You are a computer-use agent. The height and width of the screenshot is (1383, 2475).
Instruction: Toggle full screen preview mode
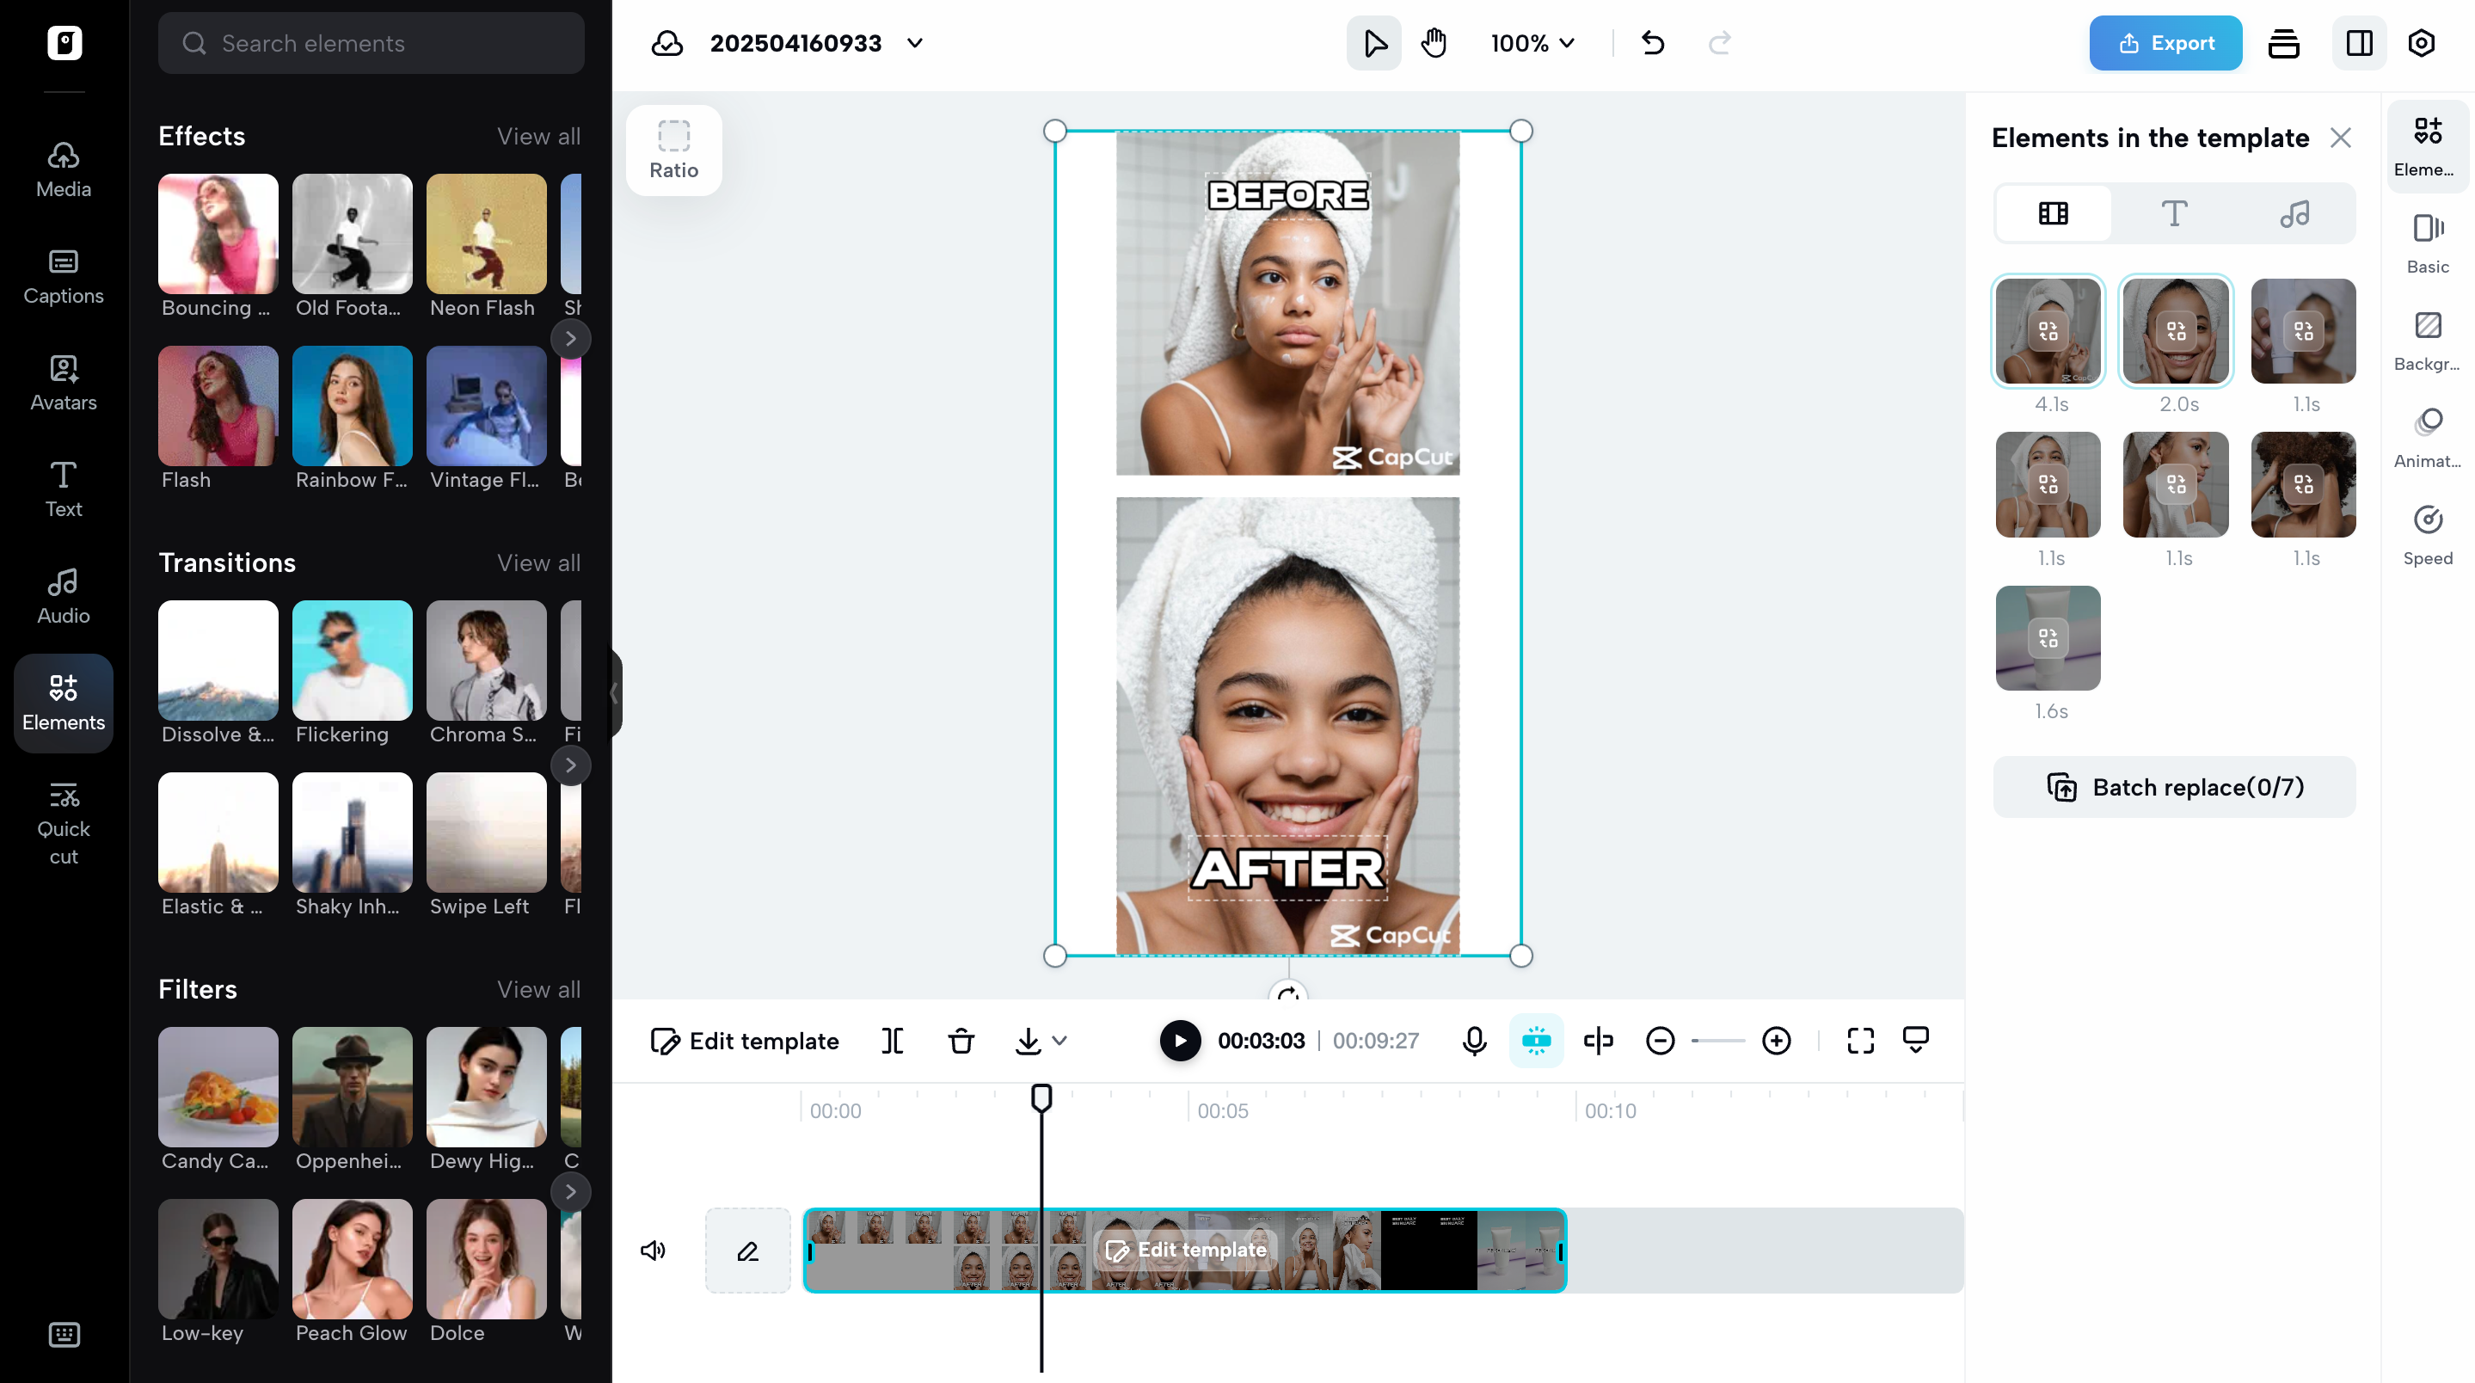[1860, 1040]
